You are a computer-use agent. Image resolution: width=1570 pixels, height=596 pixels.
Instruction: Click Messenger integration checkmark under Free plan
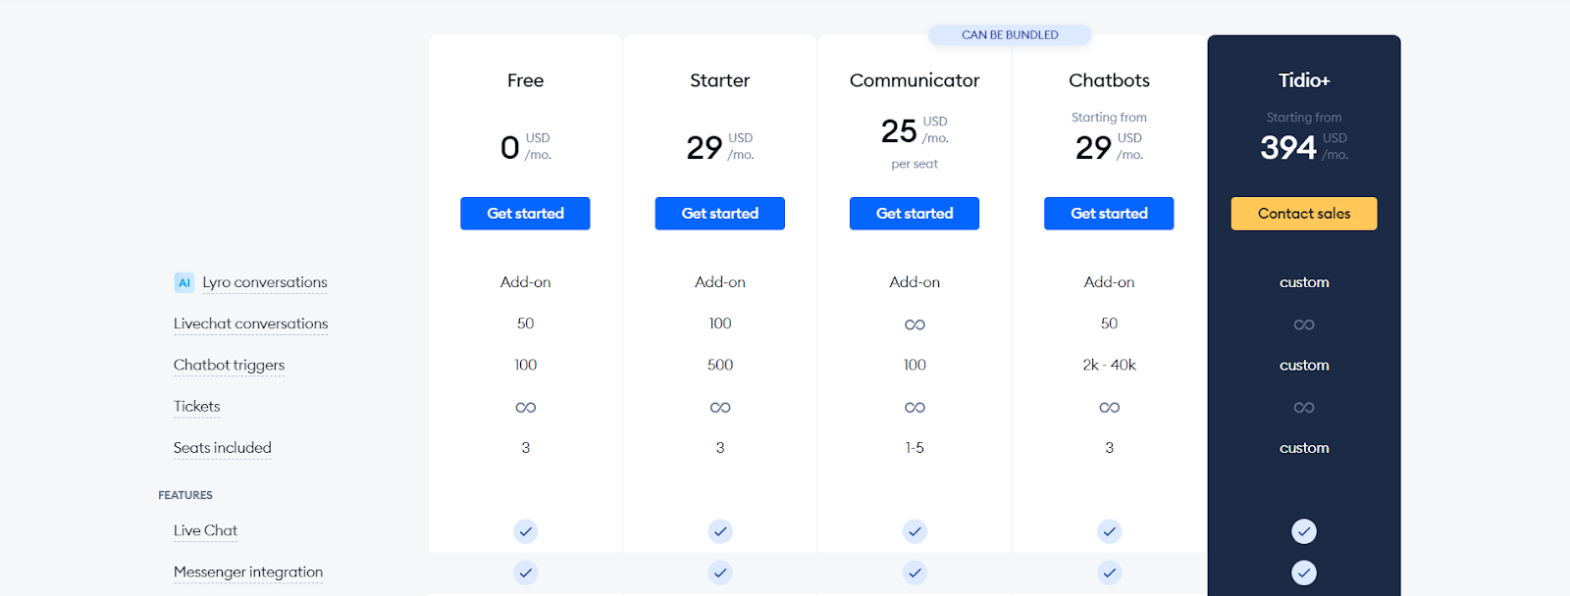[526, 572]
